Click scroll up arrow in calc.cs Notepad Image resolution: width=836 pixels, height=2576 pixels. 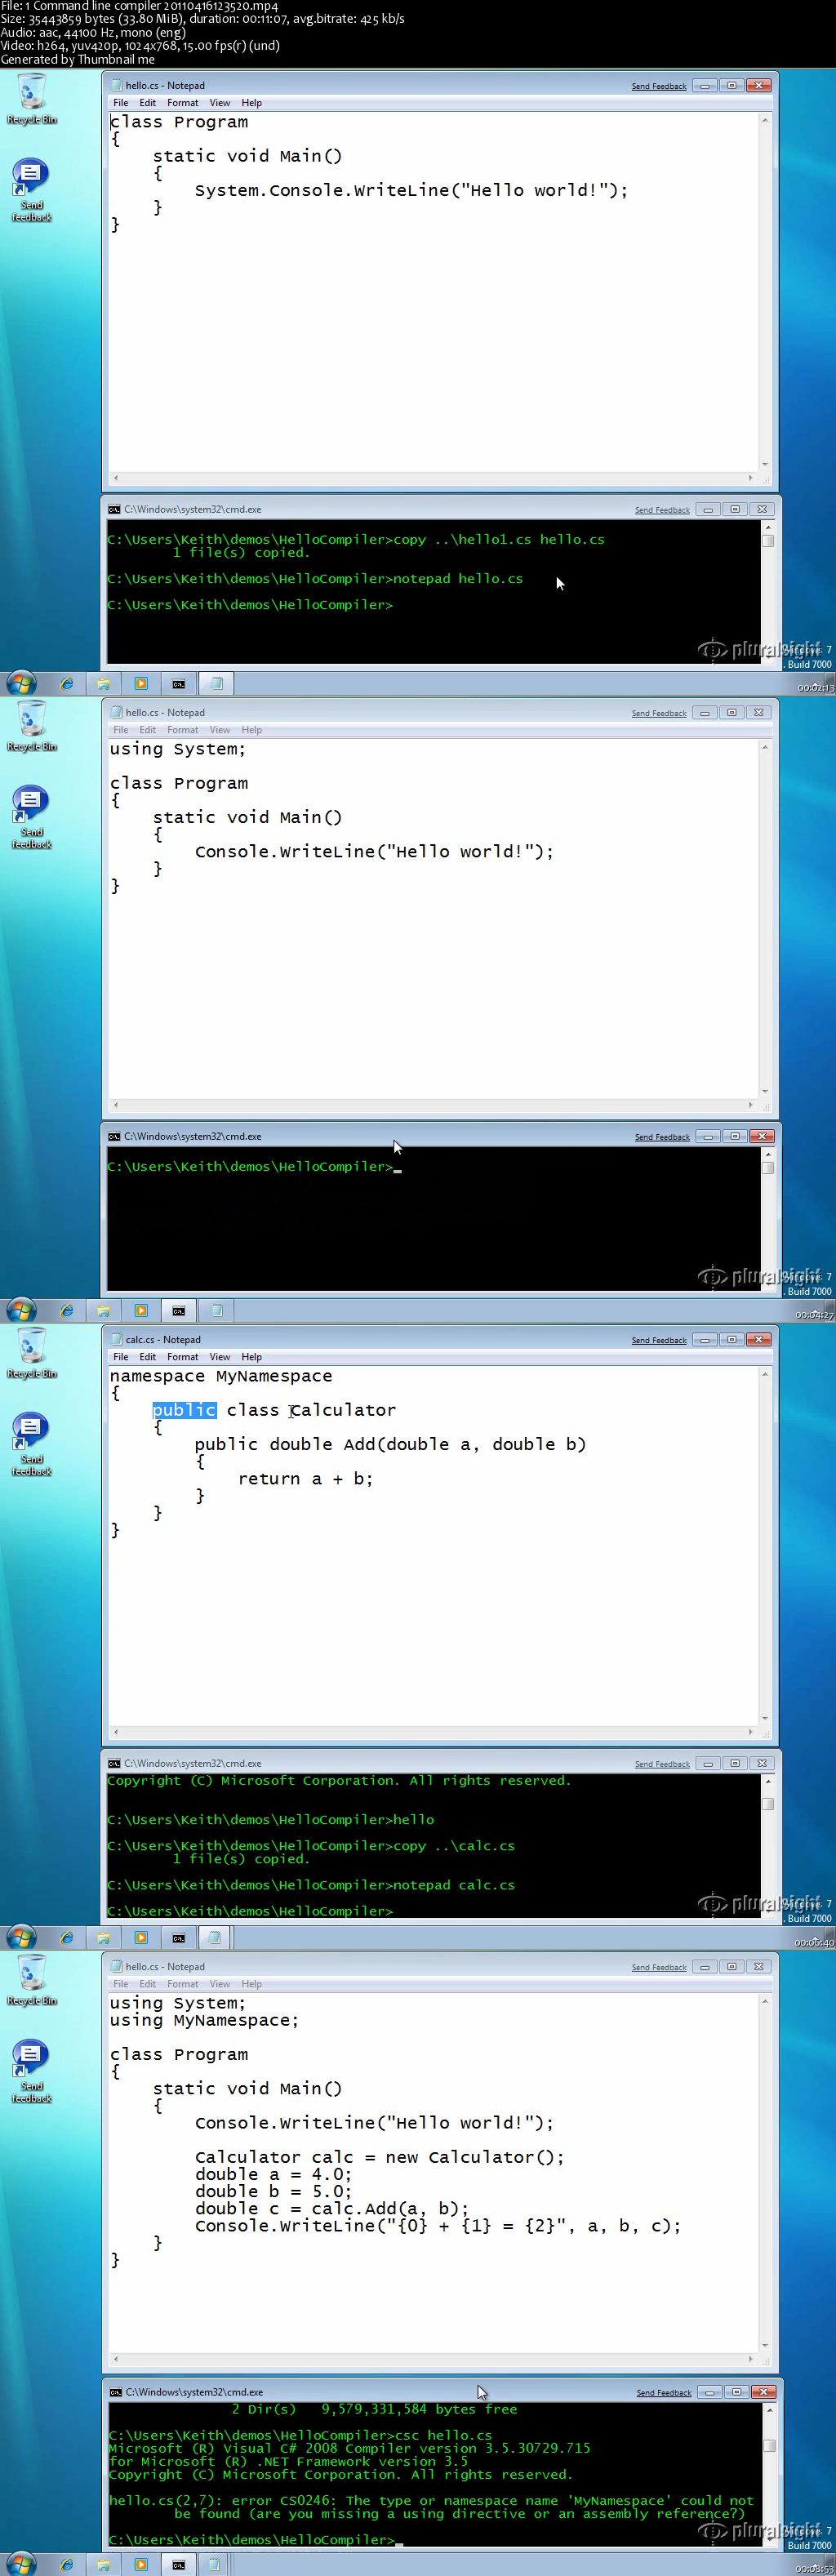click(x=765, y=1375)
